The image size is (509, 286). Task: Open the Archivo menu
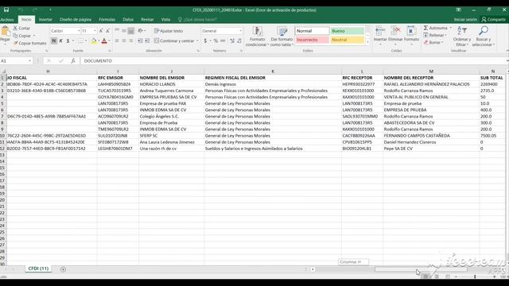pyautogui.click(x=7, y=19)
